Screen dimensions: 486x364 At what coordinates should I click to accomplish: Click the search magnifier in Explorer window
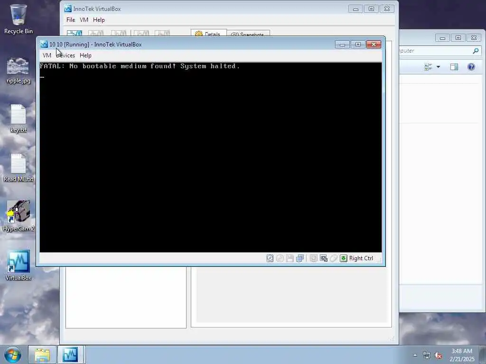476,51
